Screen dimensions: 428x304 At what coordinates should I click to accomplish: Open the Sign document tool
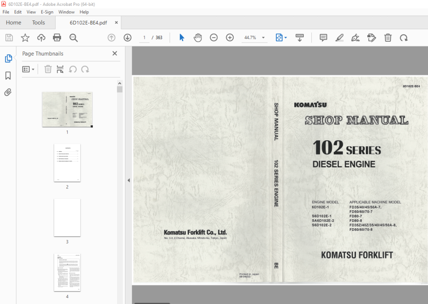[355, 38]
